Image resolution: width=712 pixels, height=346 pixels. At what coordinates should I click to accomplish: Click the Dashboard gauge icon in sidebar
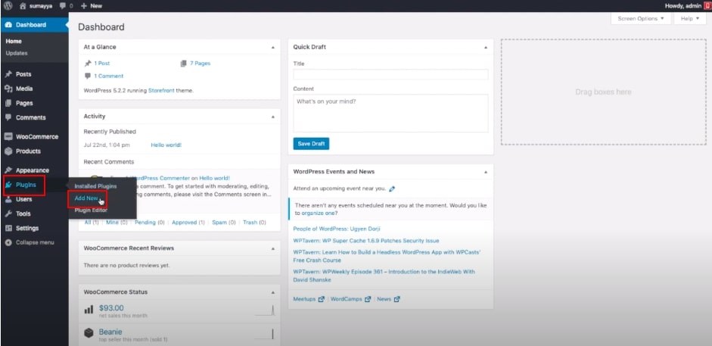8,24
